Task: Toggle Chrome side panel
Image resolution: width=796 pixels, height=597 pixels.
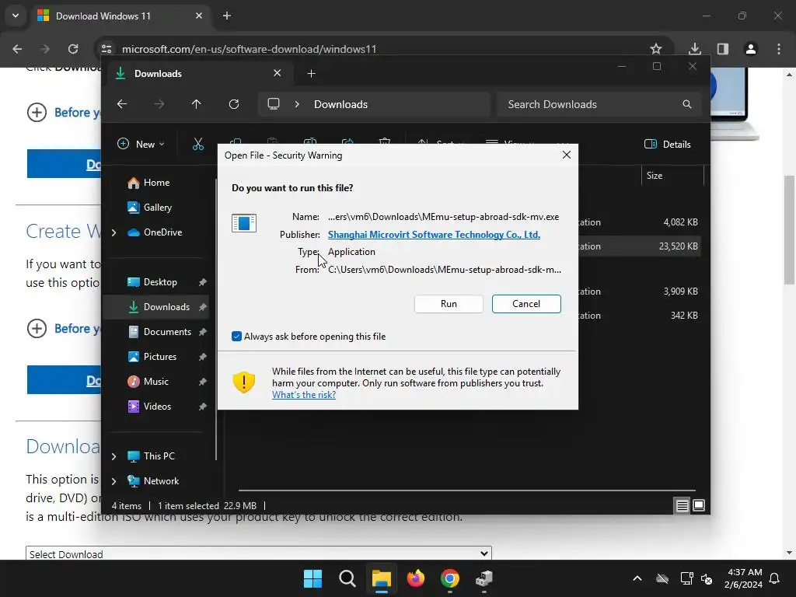Action: click(x=722, y=49)
